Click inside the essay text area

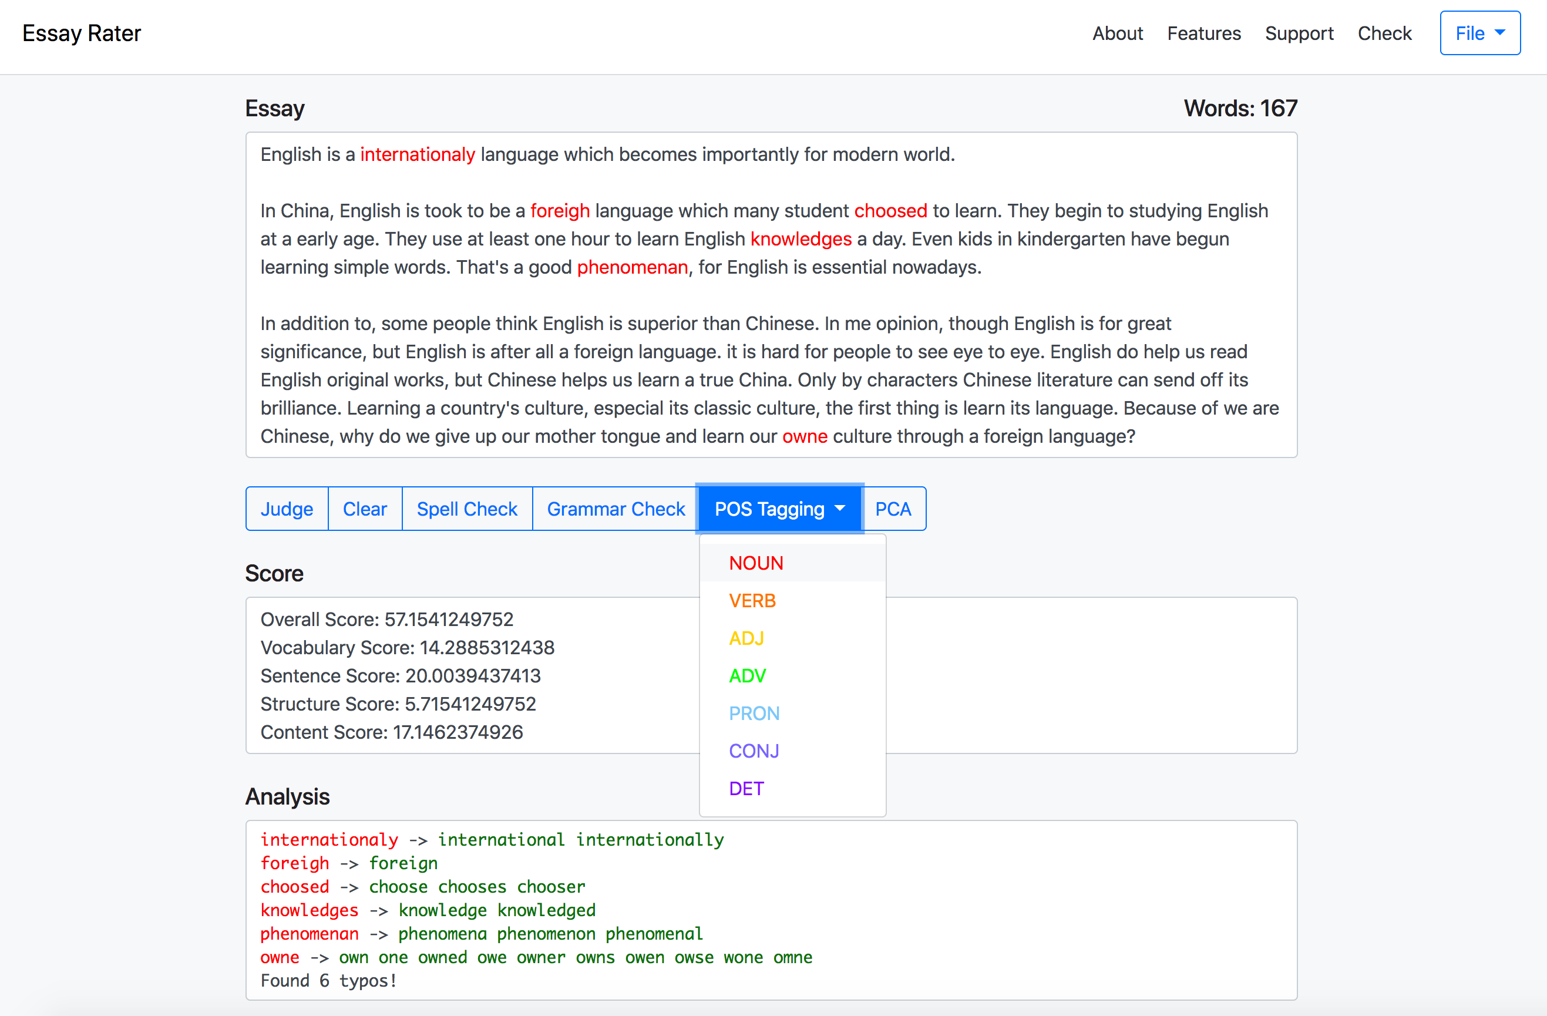tap(771, 296)
